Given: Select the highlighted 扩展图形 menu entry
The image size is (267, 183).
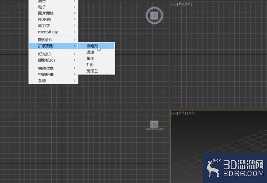Looking at the screenshot, I should (54, 46).
